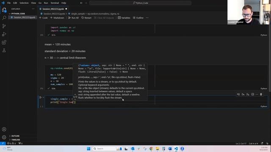Click the central limit theorem markdown line
The image size is (271, 152).
click(x=65, y=58)
